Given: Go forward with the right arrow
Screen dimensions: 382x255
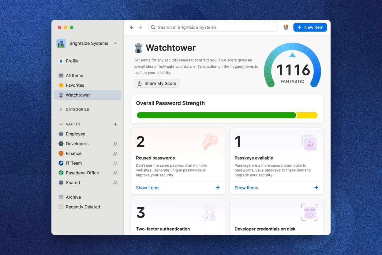Looking at the screenshot, I should click(x=140, y=27).
